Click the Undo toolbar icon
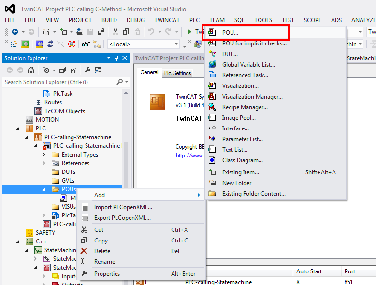 pyautogui.click(x=151, y=32)
